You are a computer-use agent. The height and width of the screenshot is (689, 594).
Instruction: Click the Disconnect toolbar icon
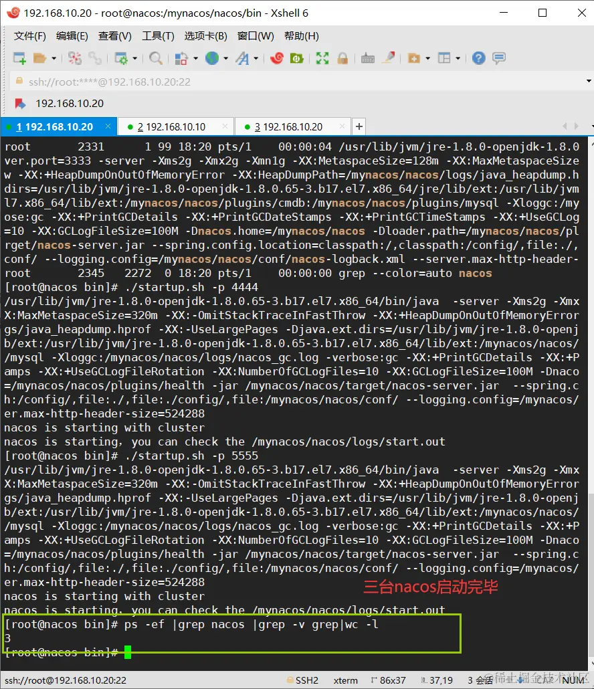click(75, 58)
